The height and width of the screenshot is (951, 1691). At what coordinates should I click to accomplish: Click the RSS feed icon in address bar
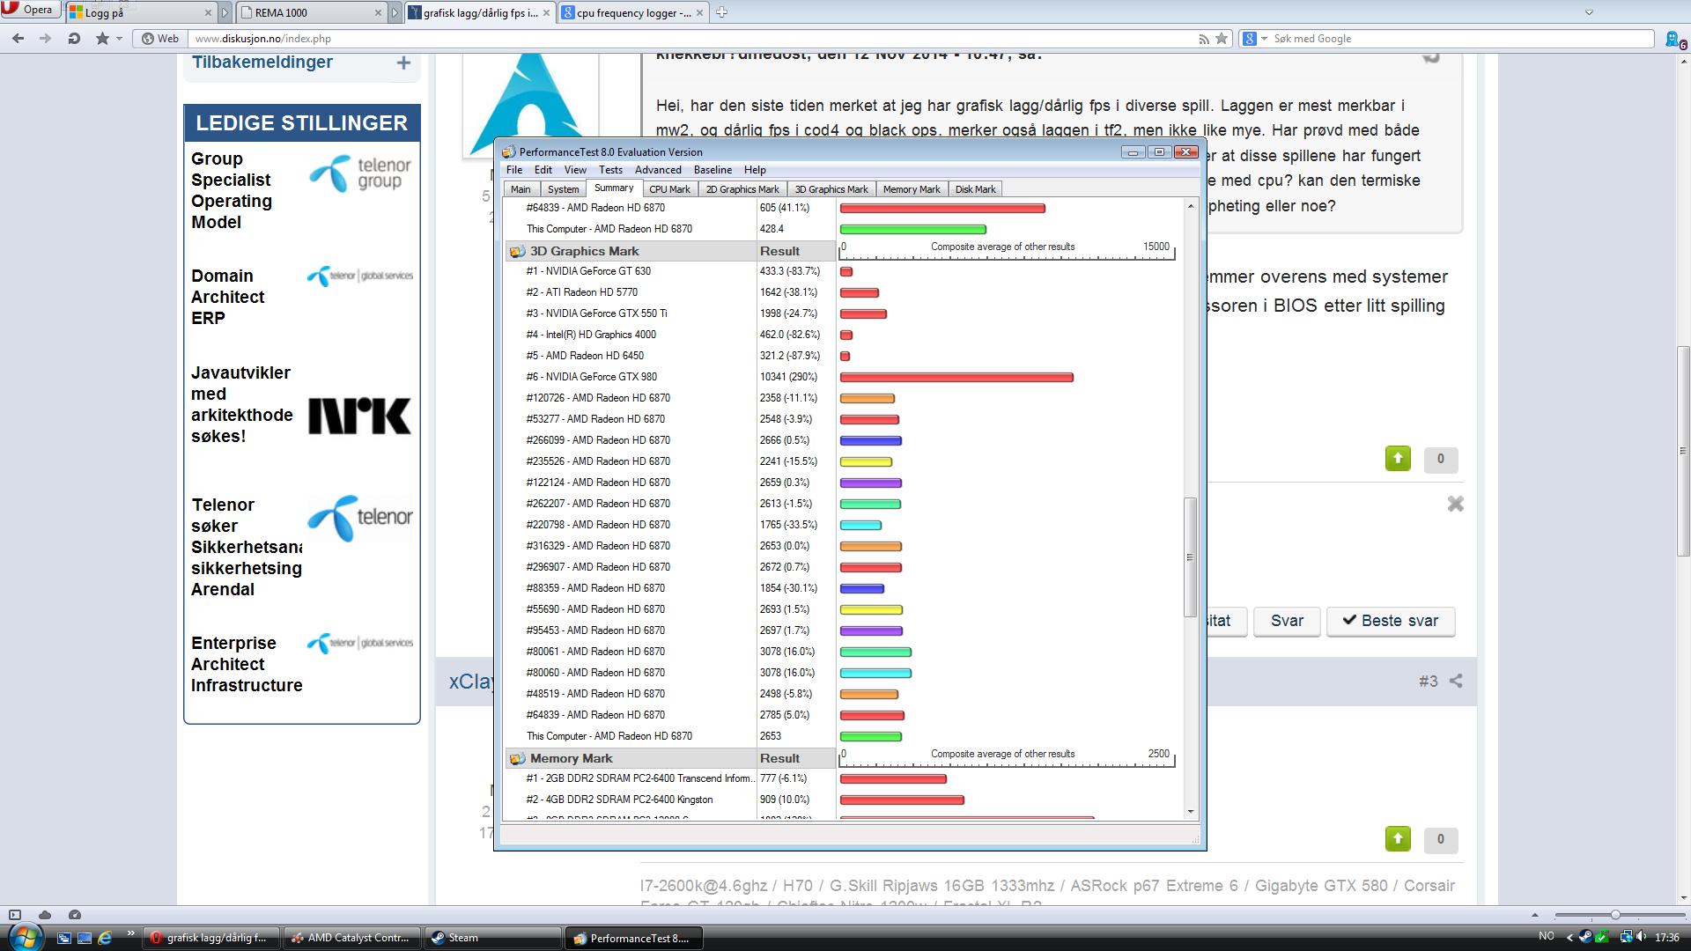tap(1203, 39)
